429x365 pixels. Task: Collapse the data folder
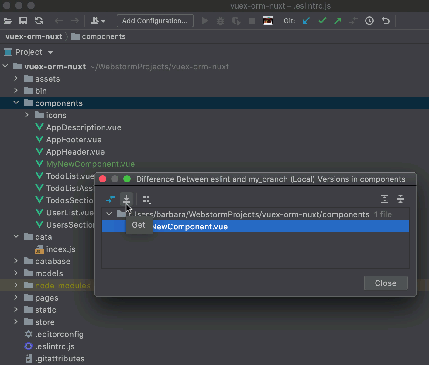click(16, 237)
